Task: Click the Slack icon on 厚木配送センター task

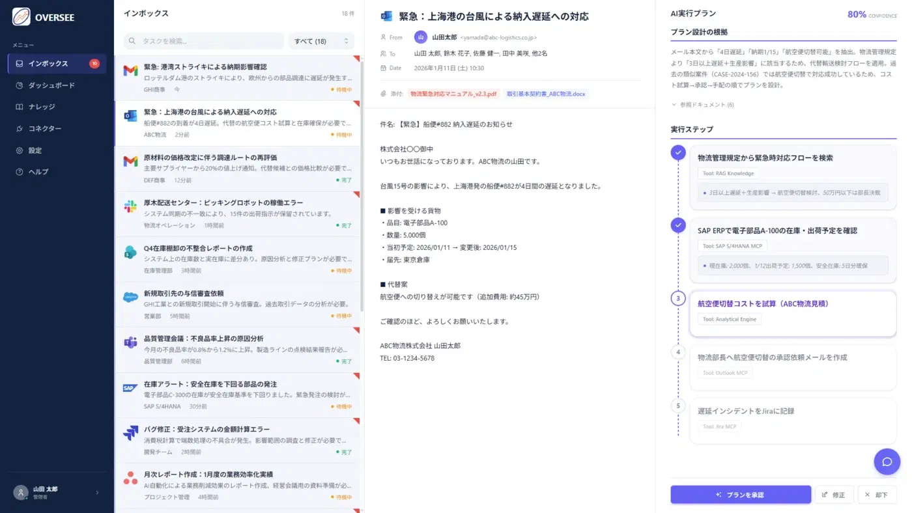Action: coord(130,207)
